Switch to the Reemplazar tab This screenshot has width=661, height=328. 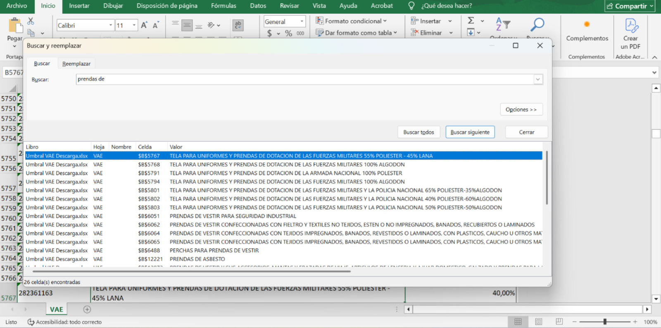(76, 64)
